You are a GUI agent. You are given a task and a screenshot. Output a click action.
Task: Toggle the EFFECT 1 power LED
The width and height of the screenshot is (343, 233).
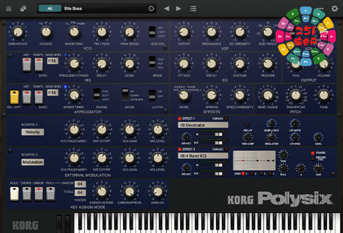(180, 119)
